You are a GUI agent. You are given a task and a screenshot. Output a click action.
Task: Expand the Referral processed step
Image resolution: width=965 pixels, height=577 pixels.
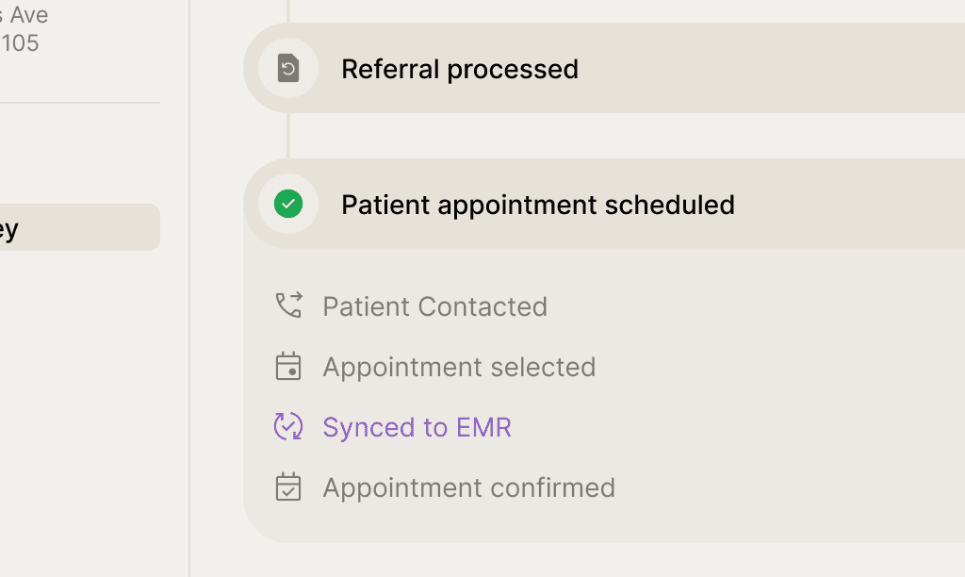tap(460, 69)
